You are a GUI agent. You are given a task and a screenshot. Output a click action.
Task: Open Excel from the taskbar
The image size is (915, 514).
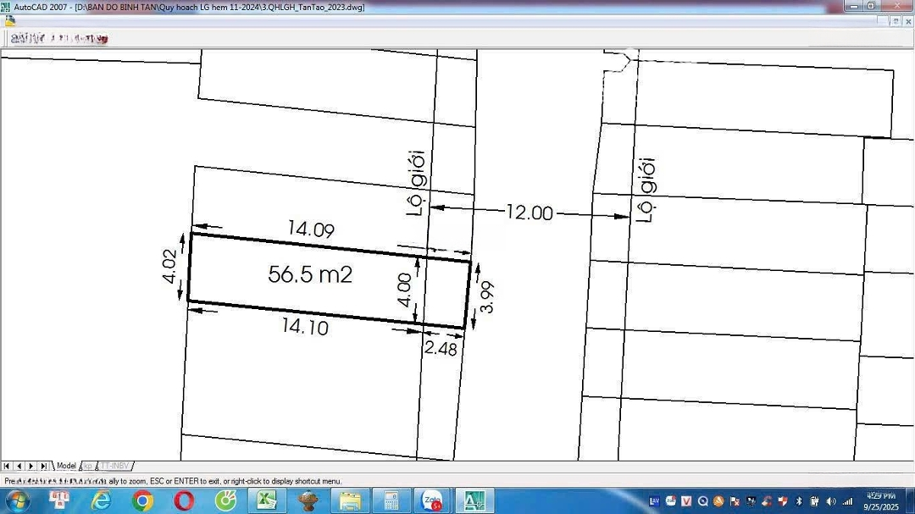click(267, 500)
